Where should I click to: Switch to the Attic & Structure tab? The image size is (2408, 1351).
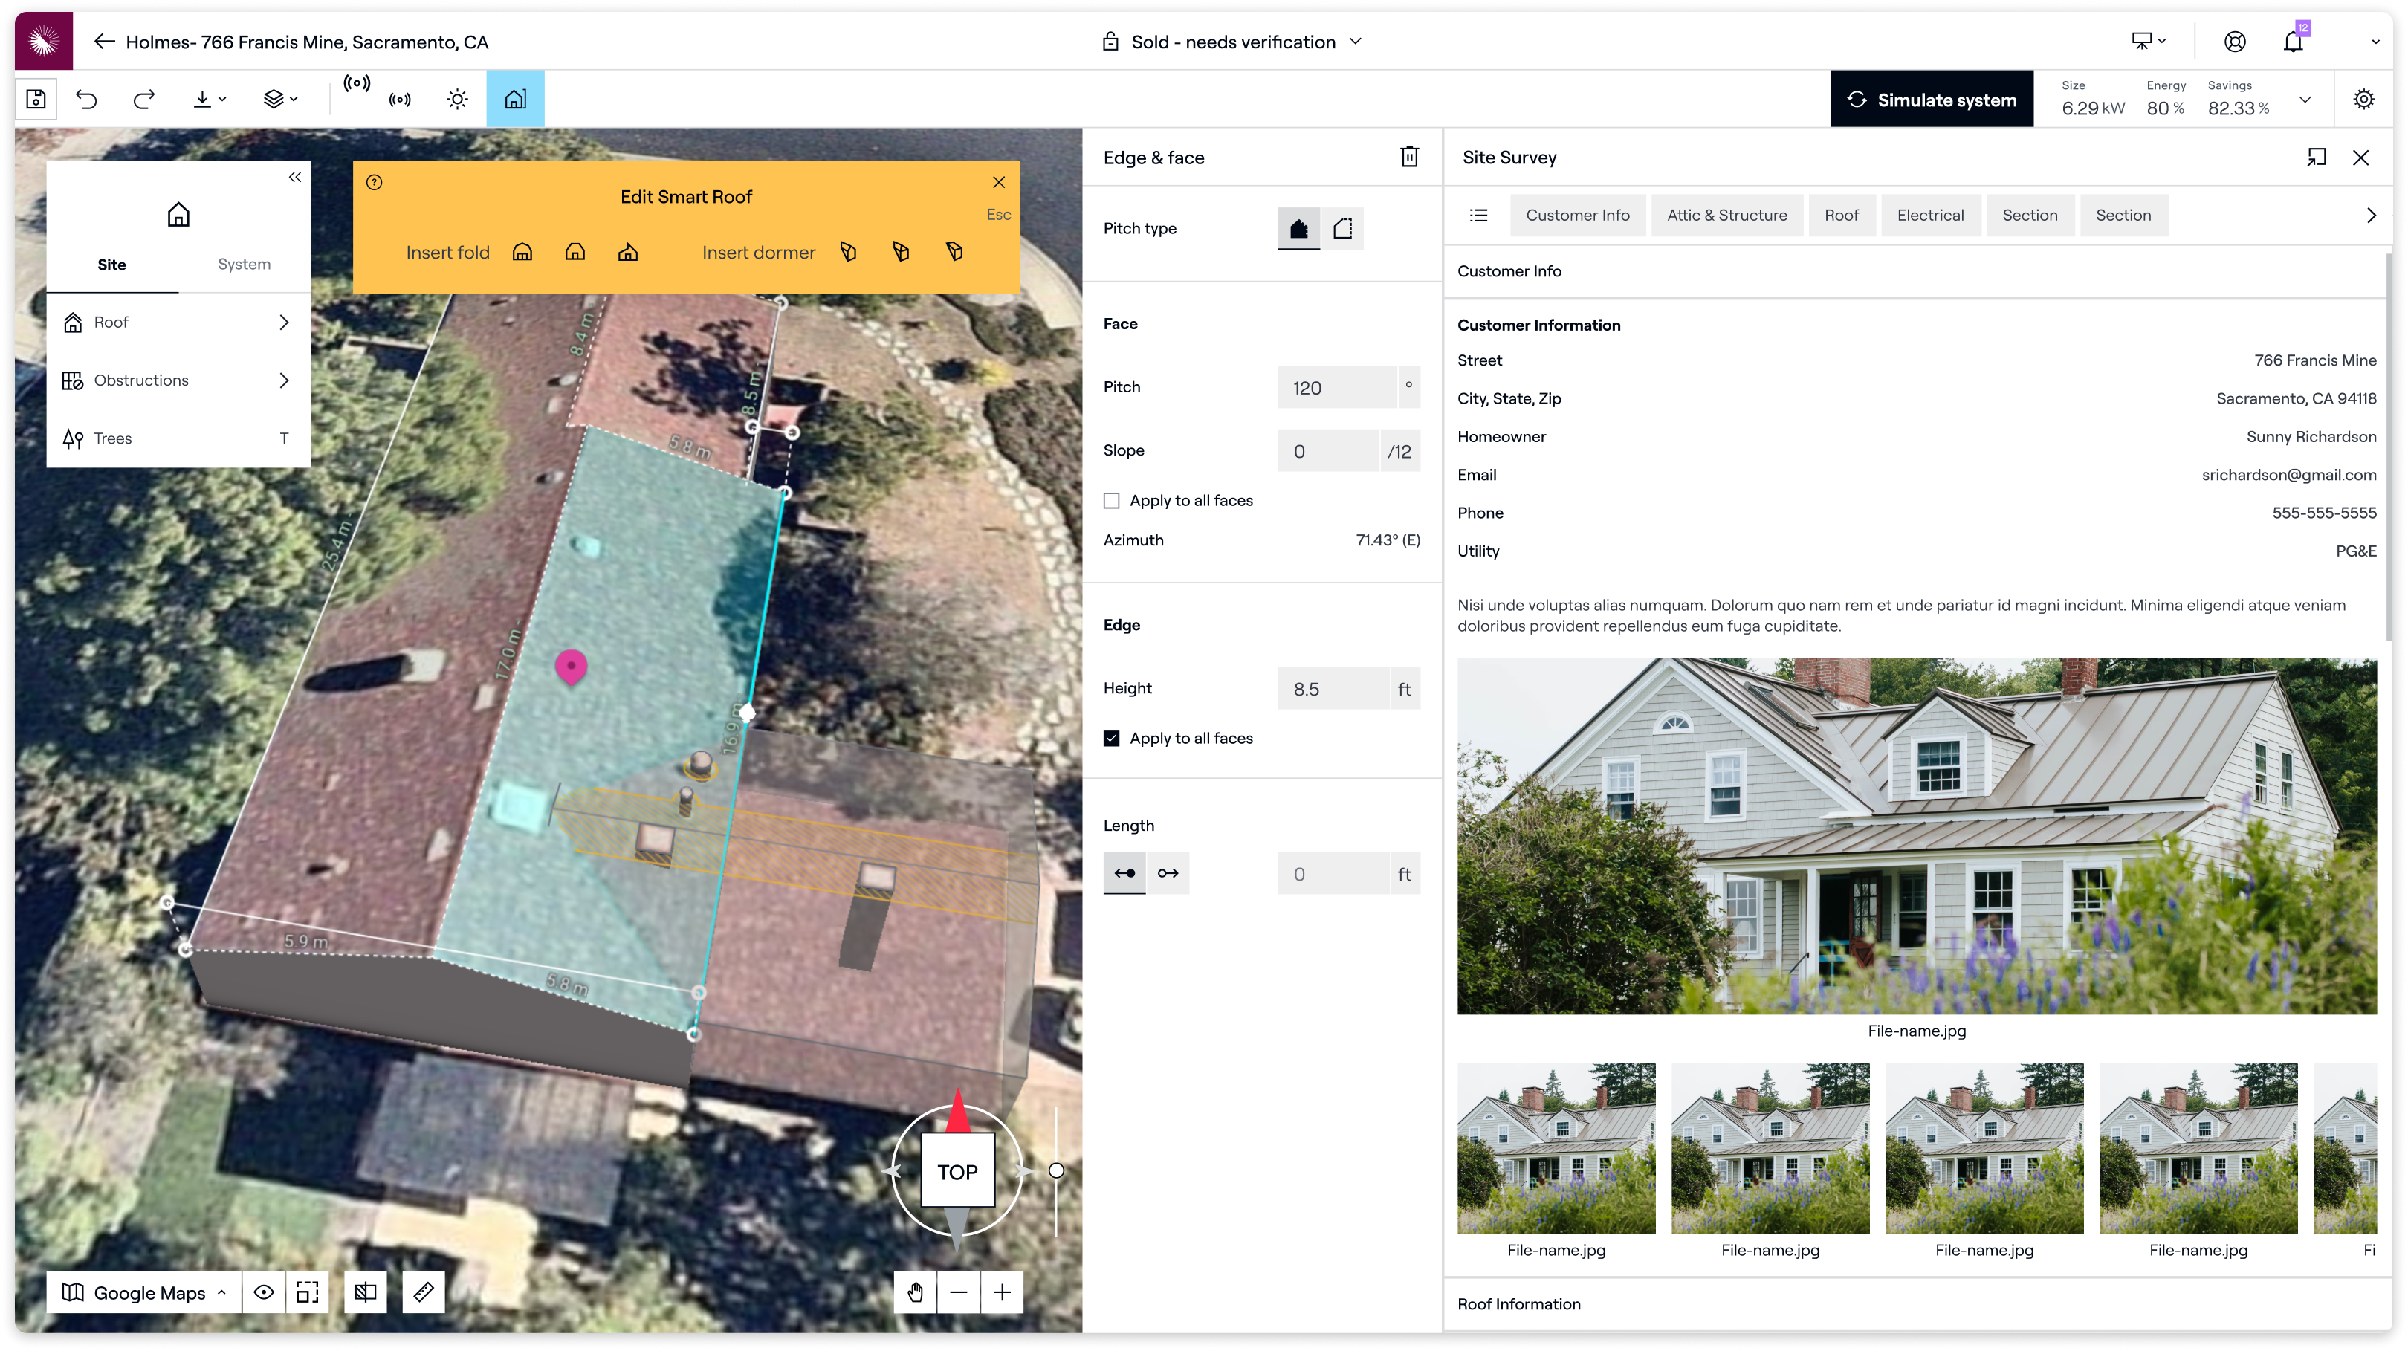[1727, 215]
